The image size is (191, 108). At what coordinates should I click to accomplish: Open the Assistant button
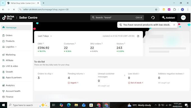click(x=169, y=17)
